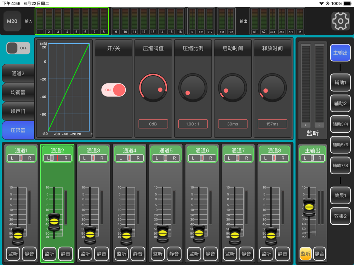Select the 辅助1 aux bus button

pos(340,82)
